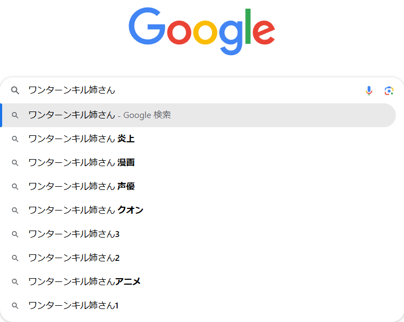This screenshot has height=322, width=404.
Task: Choose suggestion ending in 漫画
Action: point(198,162)
